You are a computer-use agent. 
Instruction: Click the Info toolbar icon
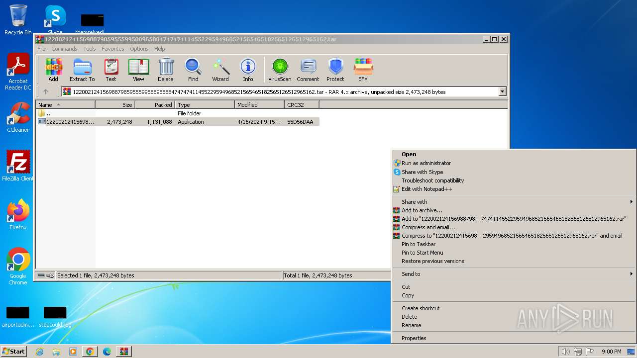pyautogui.click(x=248, y=70)
